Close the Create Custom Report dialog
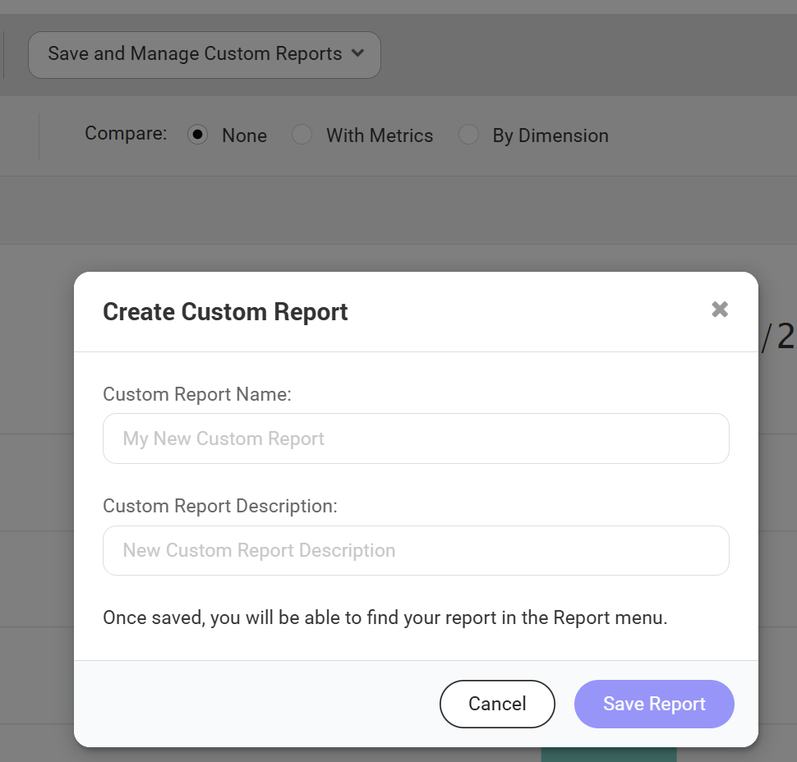797x762 pixels. coord(720,310)
